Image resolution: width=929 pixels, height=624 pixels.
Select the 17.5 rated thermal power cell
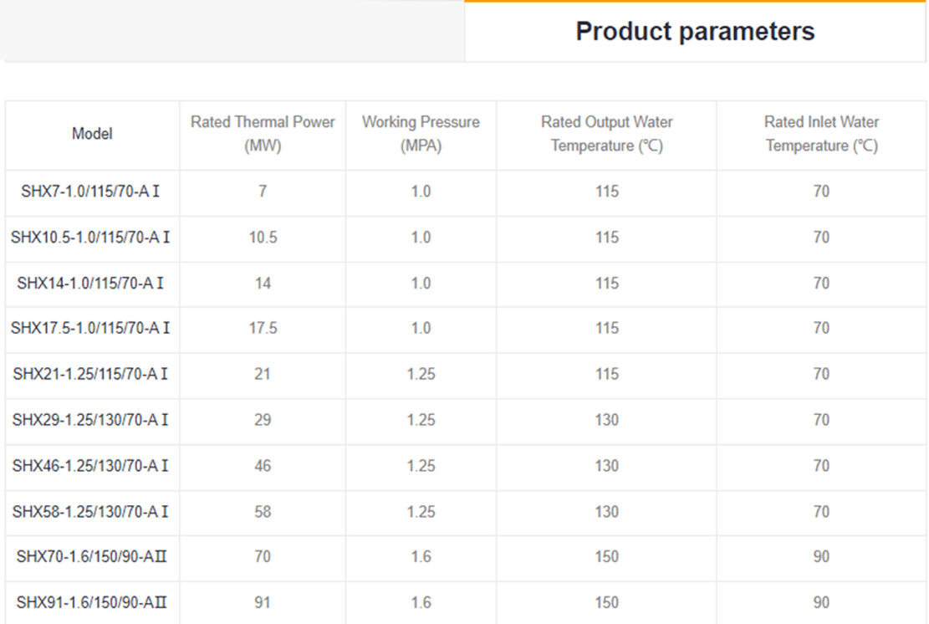[x=263, y=329]
